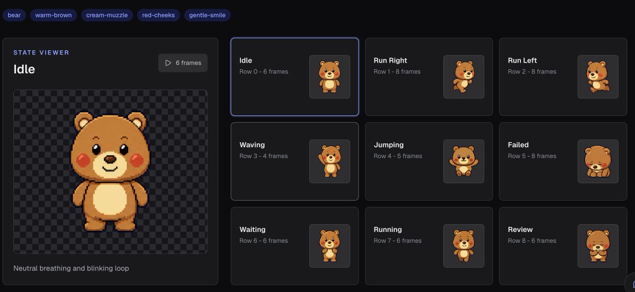Open the Review bear thumbnail
The image size is (635, 292).
click(598, 246)
